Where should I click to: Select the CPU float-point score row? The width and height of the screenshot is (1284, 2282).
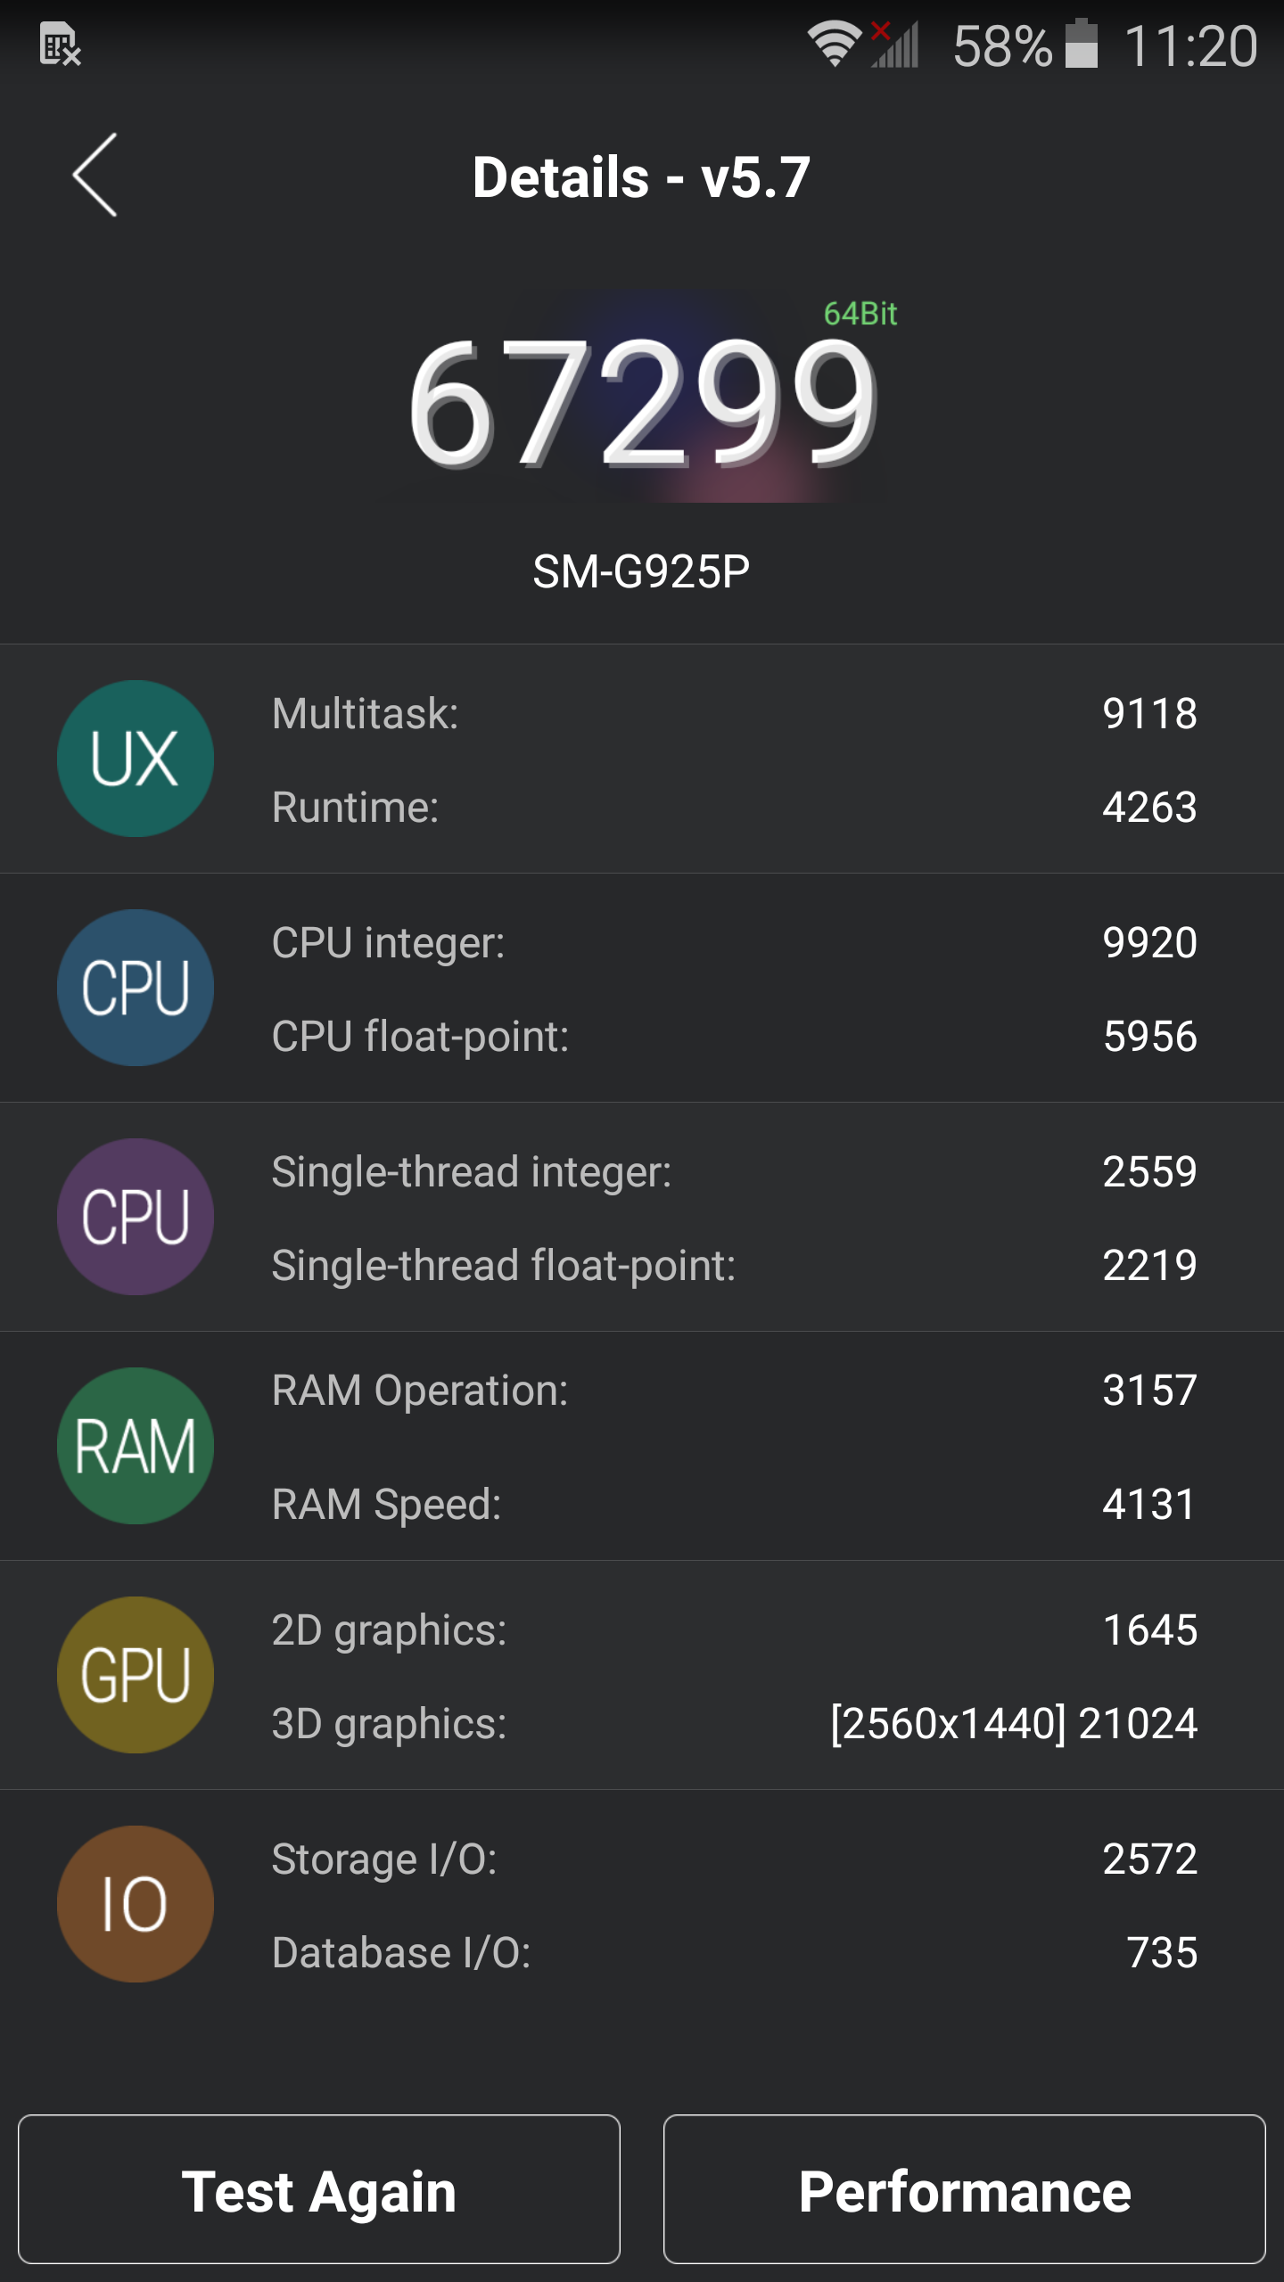733,1037
